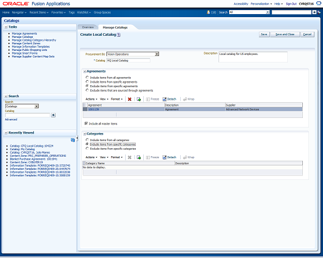323x258 pixels.
Task: Click the icon in Recently Viewed panel
Action: [x=73, y=140]
